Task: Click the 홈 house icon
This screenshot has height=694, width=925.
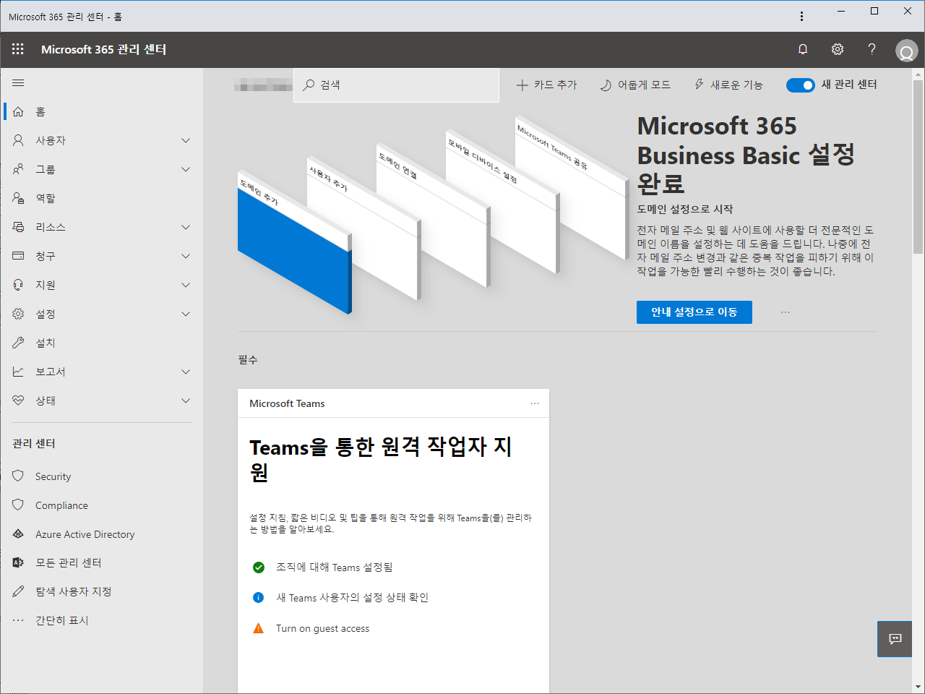Action: pyautogui.click(x=18, y=112)
